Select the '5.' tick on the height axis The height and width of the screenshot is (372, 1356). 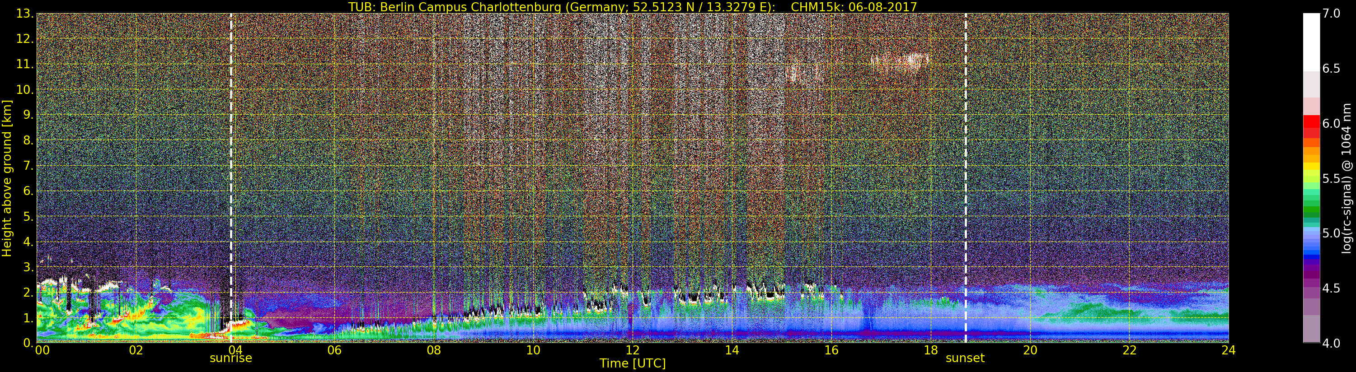point(28,216)
